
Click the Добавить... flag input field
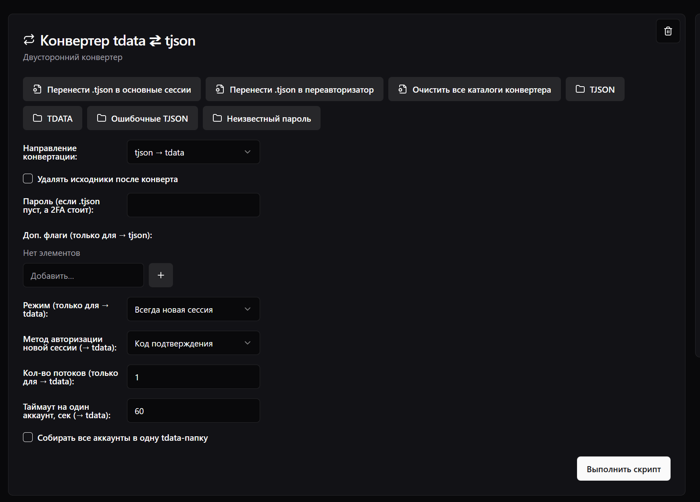point(83,275)
